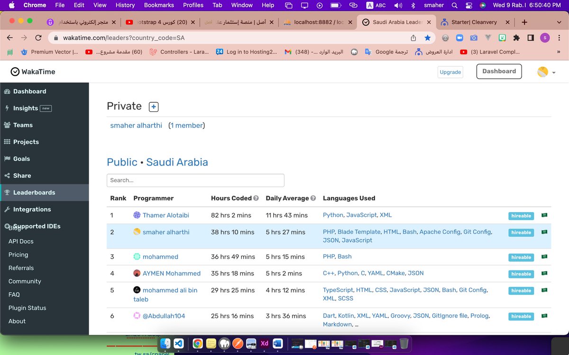The width and height of the screenshot is (569, 355).
Task: Click the Dashboard button in the header
Action: 499,71
